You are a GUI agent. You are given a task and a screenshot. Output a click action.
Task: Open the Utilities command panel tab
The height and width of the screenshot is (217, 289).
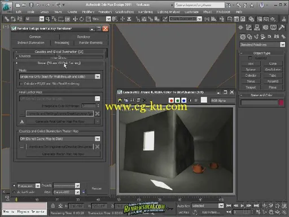(282, 28)
